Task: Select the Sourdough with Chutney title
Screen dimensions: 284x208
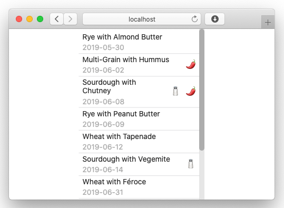Action: (109, 86)
